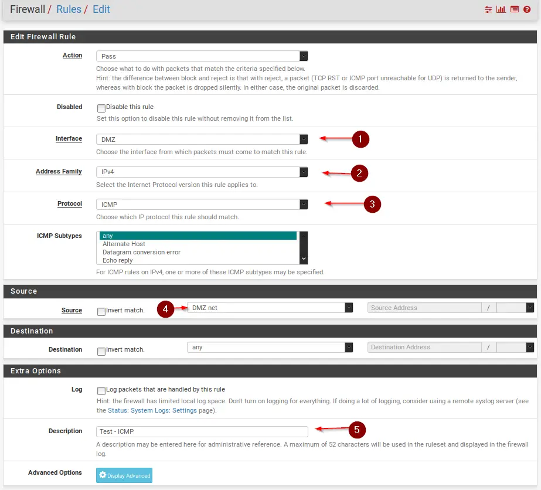
Task: Click the red help question mark icon
Action: [x=527, y=10]
